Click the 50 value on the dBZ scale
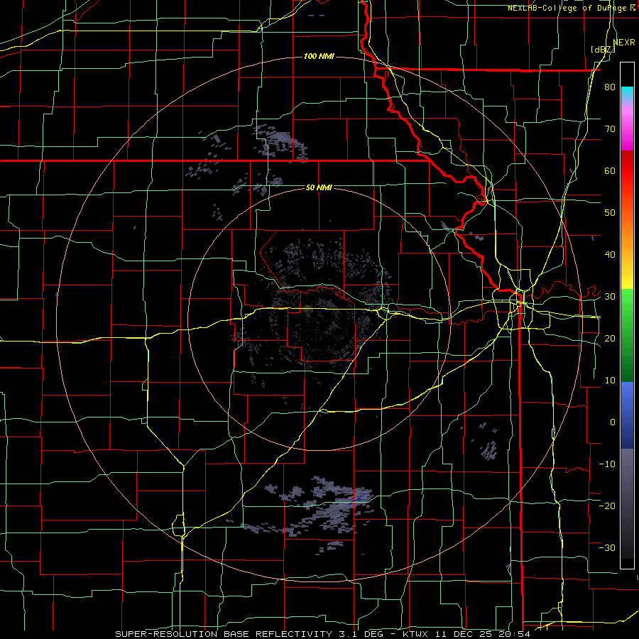 click(610, 213)
